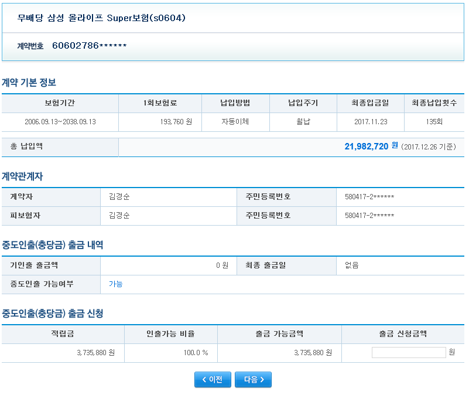Click the 계약관계자 section heading
This screenshot has width=469, height=395.
pos(22,176)
